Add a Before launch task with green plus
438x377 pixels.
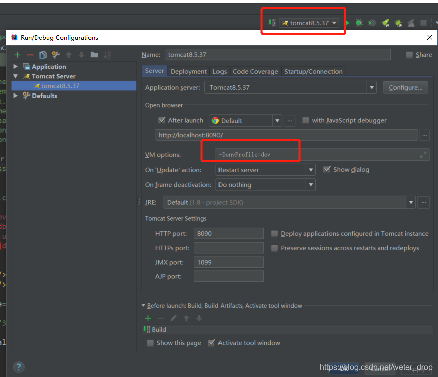[x=148, y=318]
